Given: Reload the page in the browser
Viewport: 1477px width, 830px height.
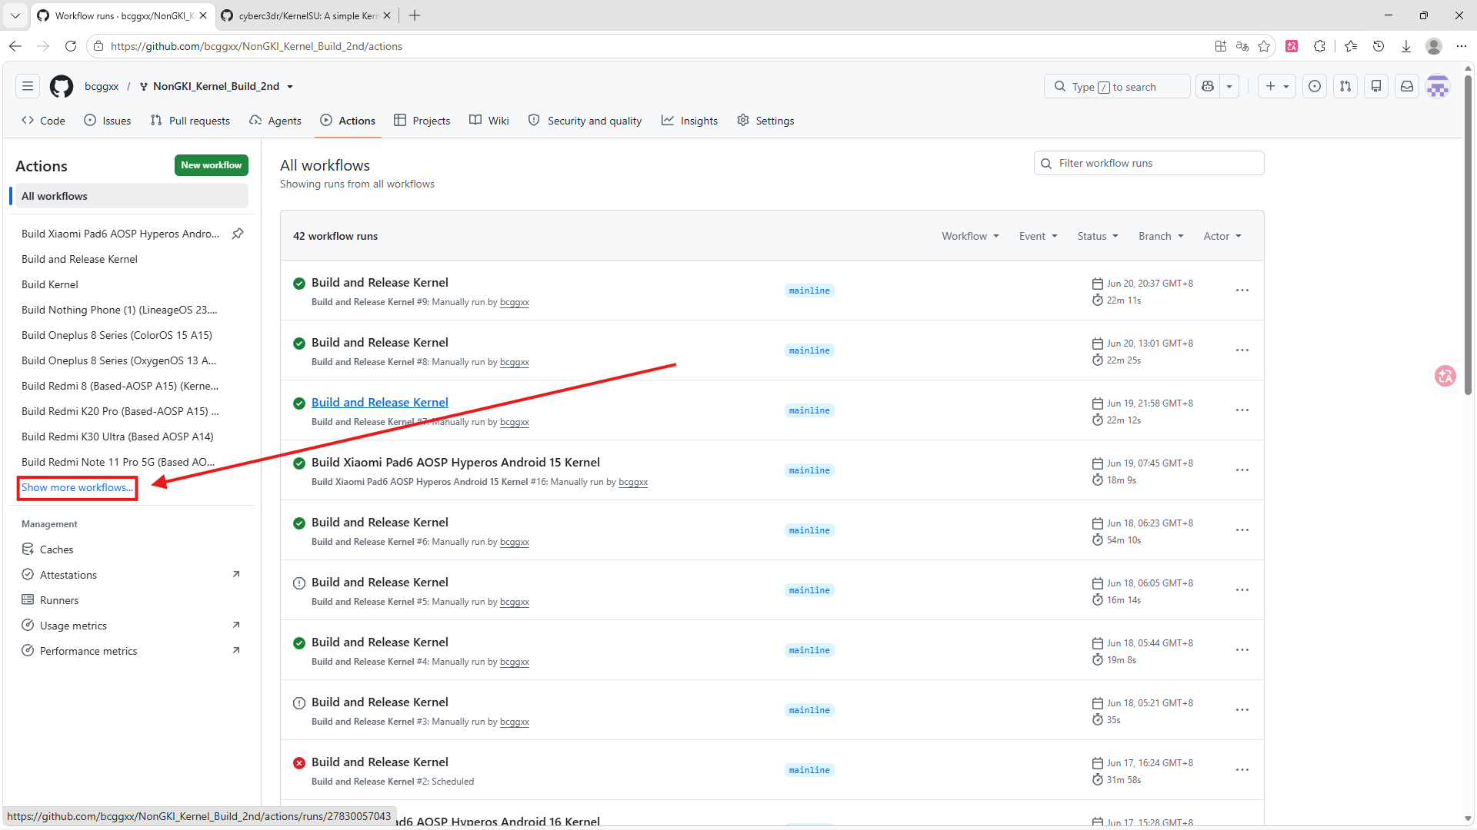Looking at the screenshot, I should tap(71, 46).
